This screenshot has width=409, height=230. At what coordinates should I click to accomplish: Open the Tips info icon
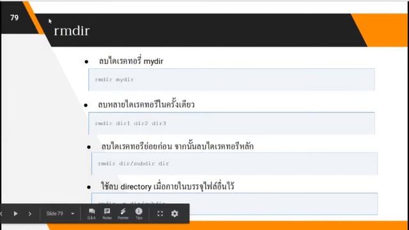tap(139, 214)
